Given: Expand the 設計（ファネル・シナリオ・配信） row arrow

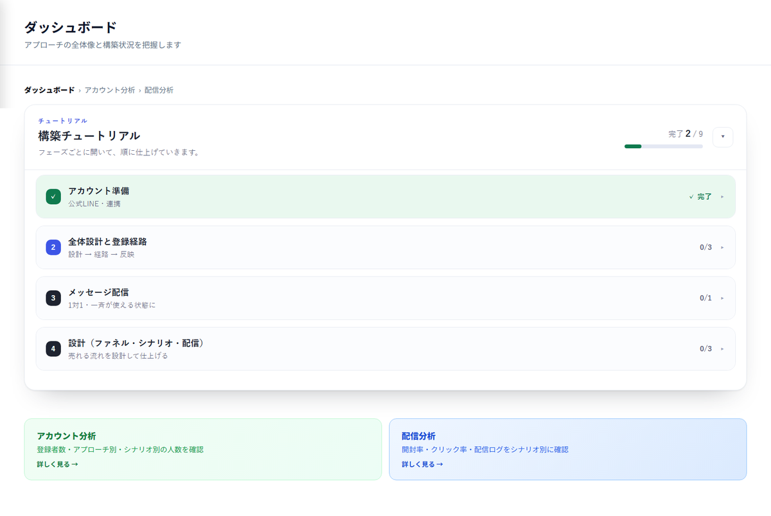Looking at the screenshot, I should click(722, 348).
